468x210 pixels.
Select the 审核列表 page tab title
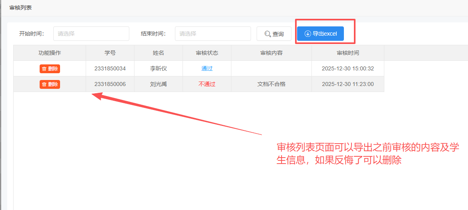pyautogui.click(x=20, y=8)
